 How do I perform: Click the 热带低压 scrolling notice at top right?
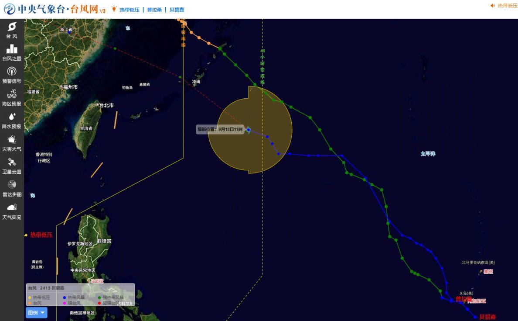pos(508,6)
